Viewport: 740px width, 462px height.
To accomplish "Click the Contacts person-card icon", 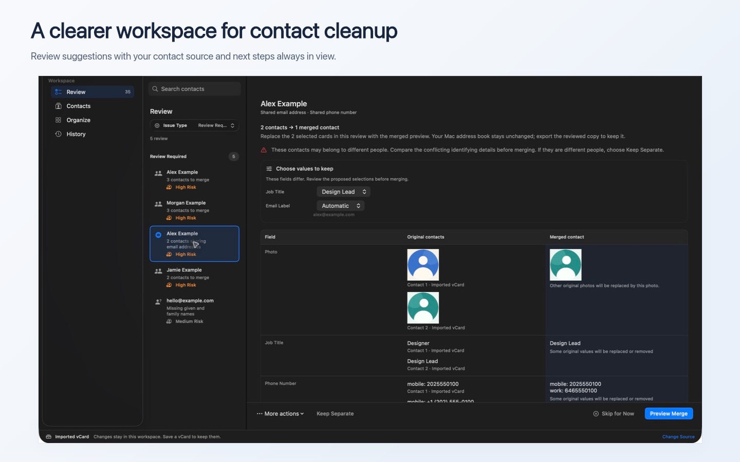I will pyautogui.click(x=58, y=106).
